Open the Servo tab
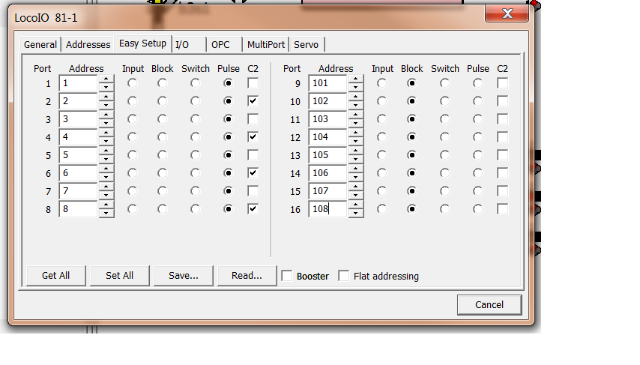640x365 pixels. coord(306,44)
